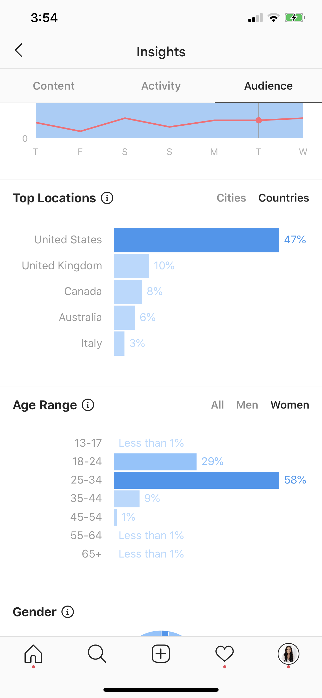
Task: Tap the back arrow in Insights header
Action: point(18,50)
